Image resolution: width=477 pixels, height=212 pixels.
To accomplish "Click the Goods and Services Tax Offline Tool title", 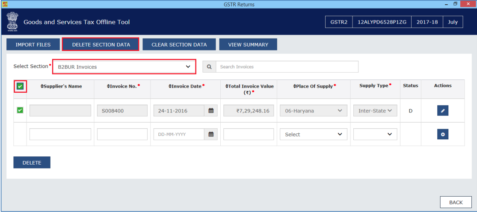I will tap(77, 22).
